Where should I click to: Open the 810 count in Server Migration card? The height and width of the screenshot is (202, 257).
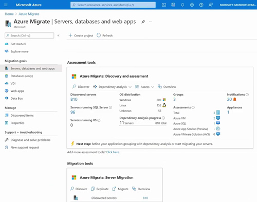pyautogui.click(x=145, y=198)
